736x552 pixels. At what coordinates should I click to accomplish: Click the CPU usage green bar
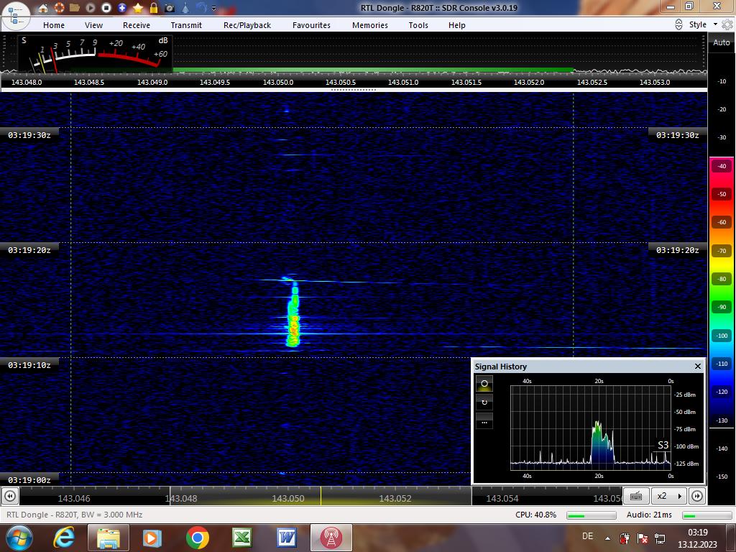(592, 515)
